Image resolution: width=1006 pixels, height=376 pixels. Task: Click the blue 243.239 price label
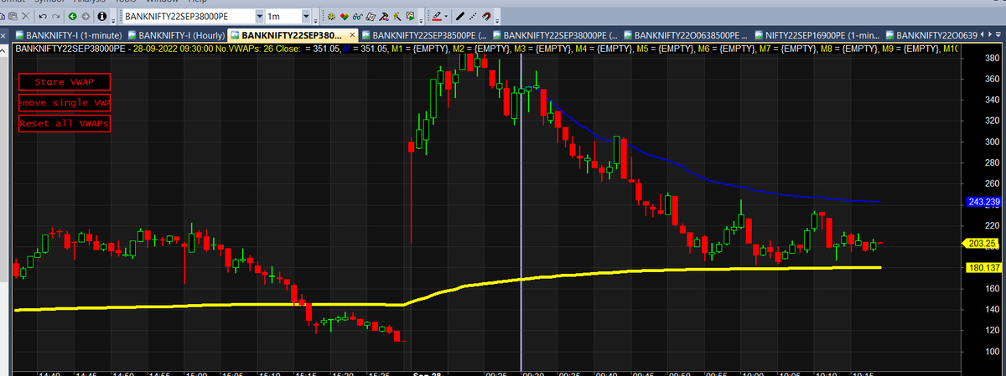coord(984,202)
